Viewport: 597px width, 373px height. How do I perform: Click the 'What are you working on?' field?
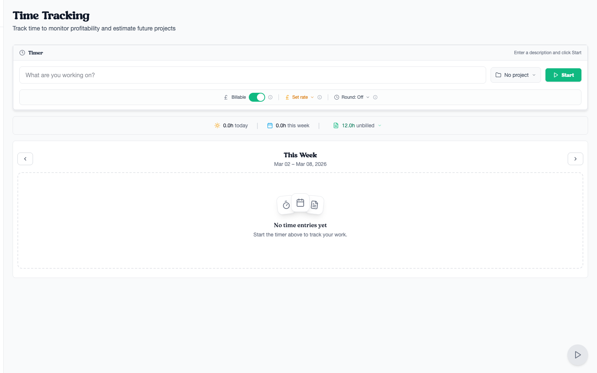tap(252, 75)
